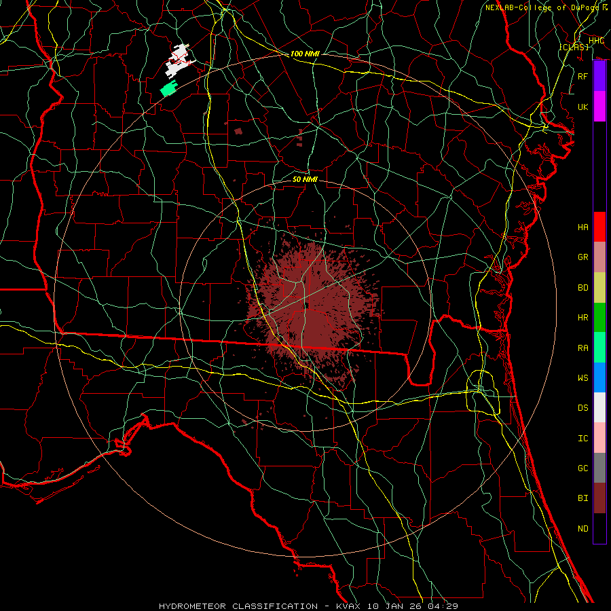
Task: Click the HA red legend swatch
Action: 599,227
